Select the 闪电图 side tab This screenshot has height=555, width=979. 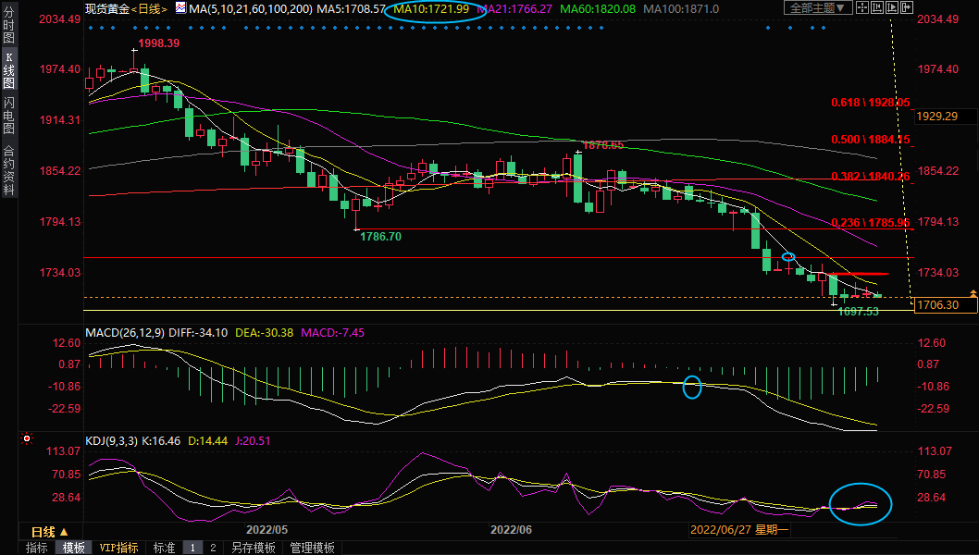(8, 116)
